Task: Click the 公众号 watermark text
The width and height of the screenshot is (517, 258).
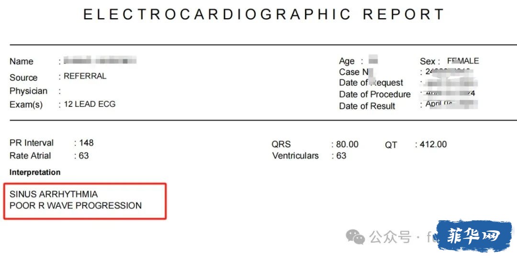Action: (391, 237)
